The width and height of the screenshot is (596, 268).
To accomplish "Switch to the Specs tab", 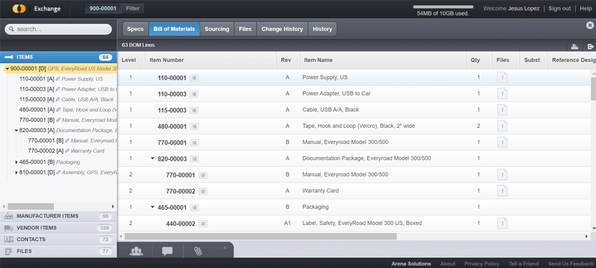I will click(135, 29).
